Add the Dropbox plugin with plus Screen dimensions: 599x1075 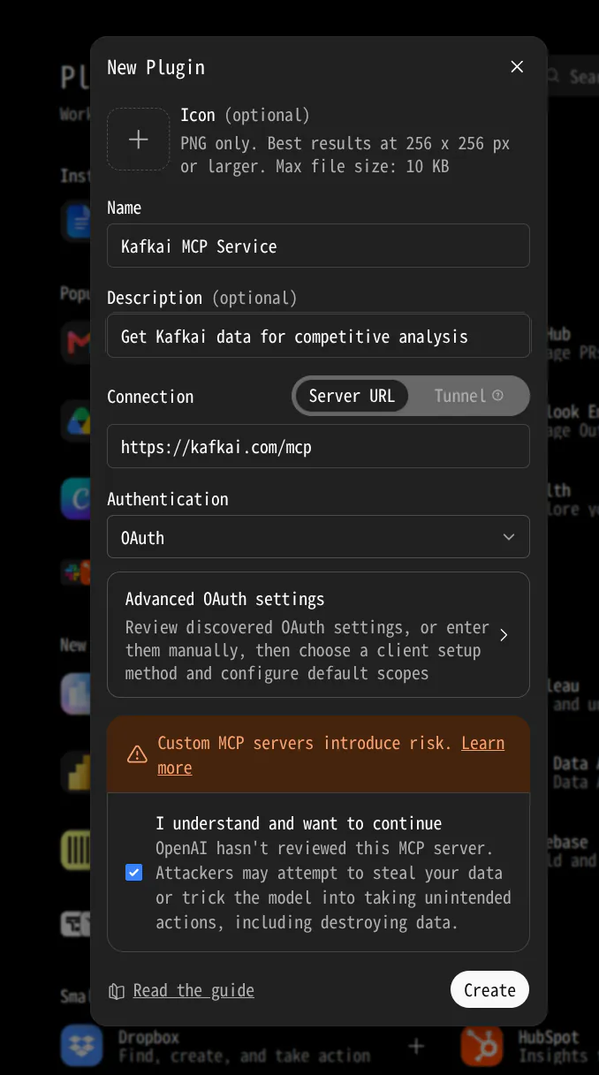point(416,1046)
